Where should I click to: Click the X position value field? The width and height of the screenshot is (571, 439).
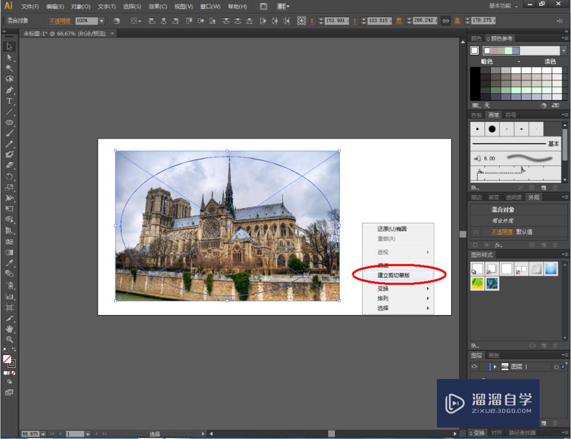pos(335,21)
